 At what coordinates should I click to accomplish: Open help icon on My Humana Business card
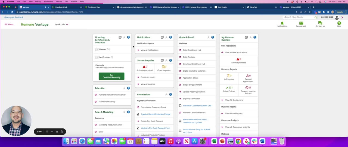point(255,37)
